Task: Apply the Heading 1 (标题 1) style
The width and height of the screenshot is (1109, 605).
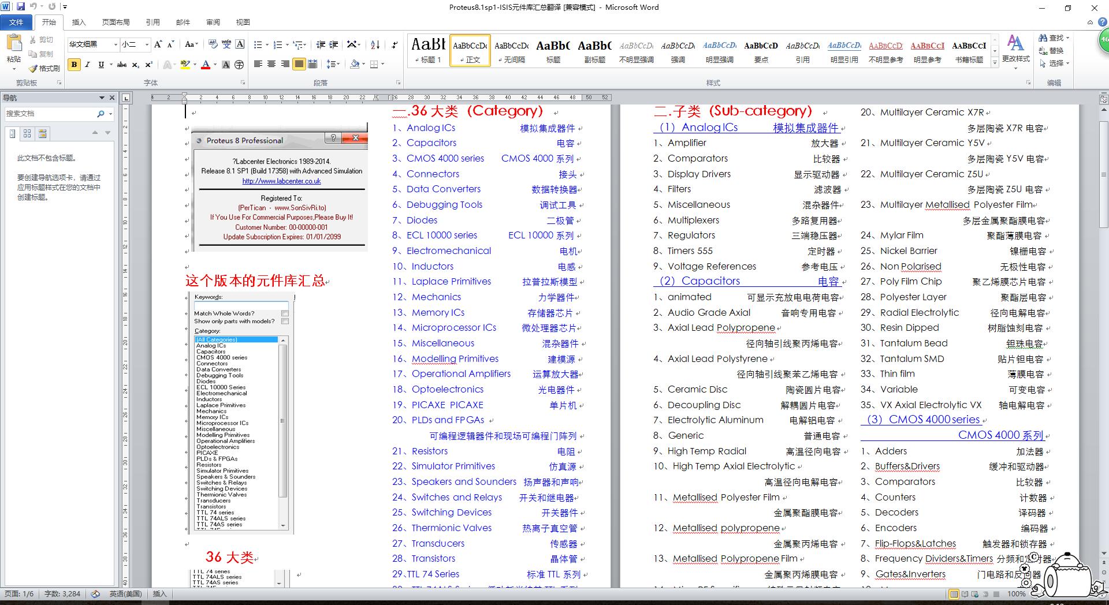Action: click(x=427, y=50)
